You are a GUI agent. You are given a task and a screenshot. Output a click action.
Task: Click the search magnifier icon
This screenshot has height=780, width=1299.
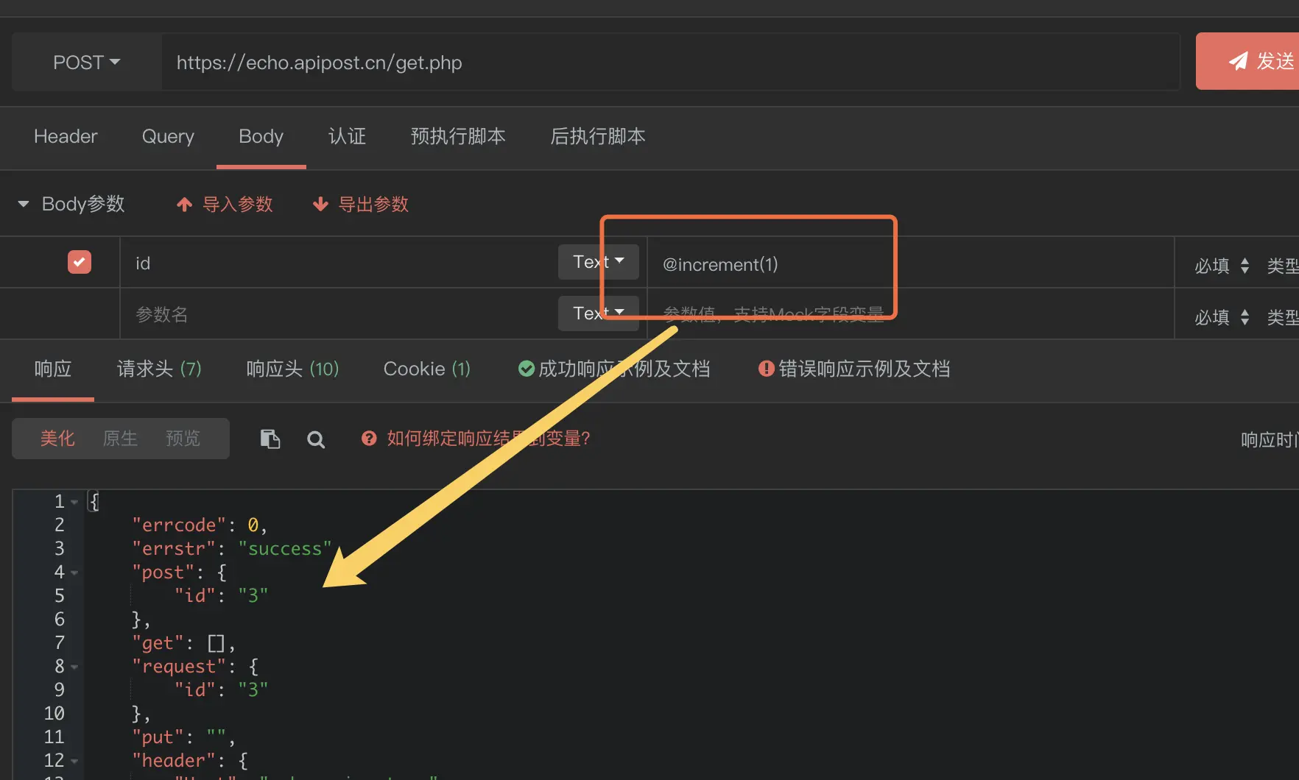click(316, 439)
